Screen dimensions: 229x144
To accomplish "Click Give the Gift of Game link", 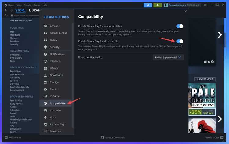I will [21, 20].
